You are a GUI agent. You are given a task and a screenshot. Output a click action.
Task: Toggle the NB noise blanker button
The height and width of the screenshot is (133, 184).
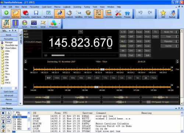[139, 51]
